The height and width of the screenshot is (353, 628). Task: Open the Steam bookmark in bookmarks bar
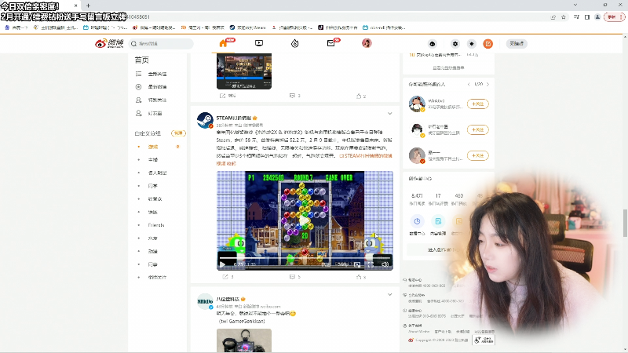[248, 27]
